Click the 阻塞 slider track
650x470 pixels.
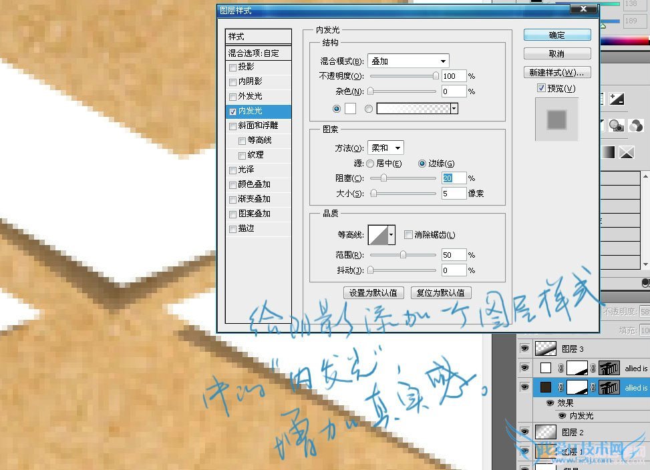tap(403, 178)
